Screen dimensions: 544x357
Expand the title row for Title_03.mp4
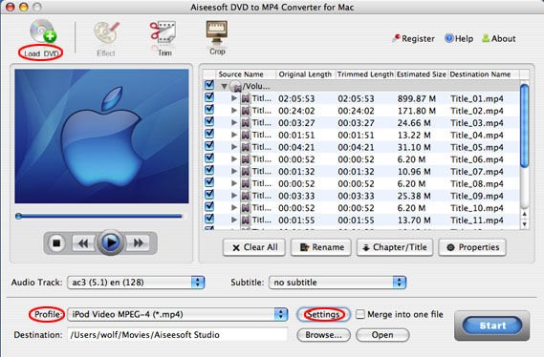coord(234,122)
